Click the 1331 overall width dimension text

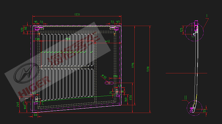(77, 15)
